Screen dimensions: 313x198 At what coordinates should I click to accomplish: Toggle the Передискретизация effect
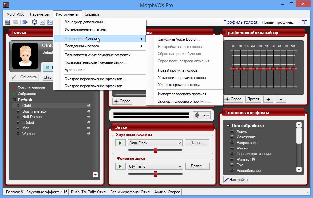click(232, 153)
